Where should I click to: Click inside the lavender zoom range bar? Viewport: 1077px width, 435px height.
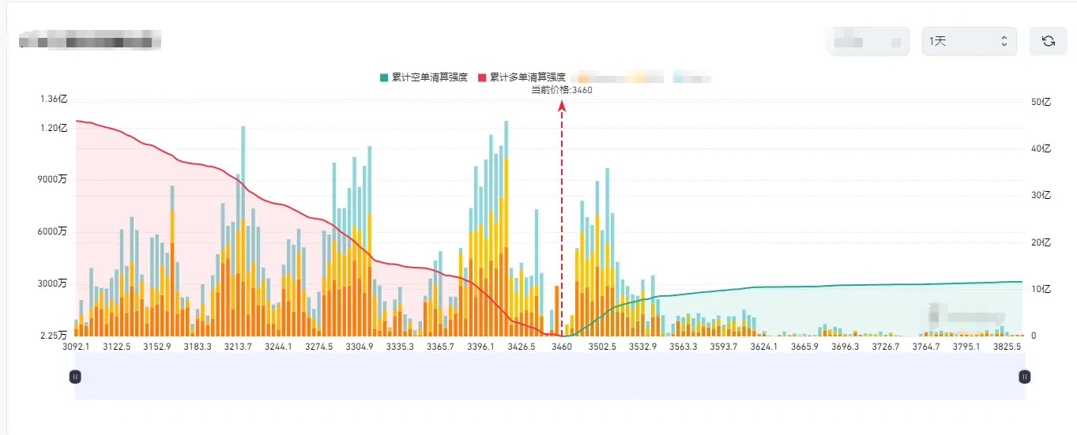[550, 376]
